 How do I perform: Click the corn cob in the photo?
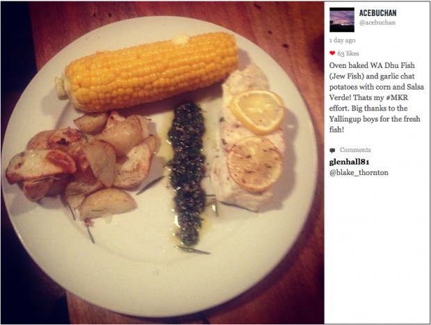point(149,72)
